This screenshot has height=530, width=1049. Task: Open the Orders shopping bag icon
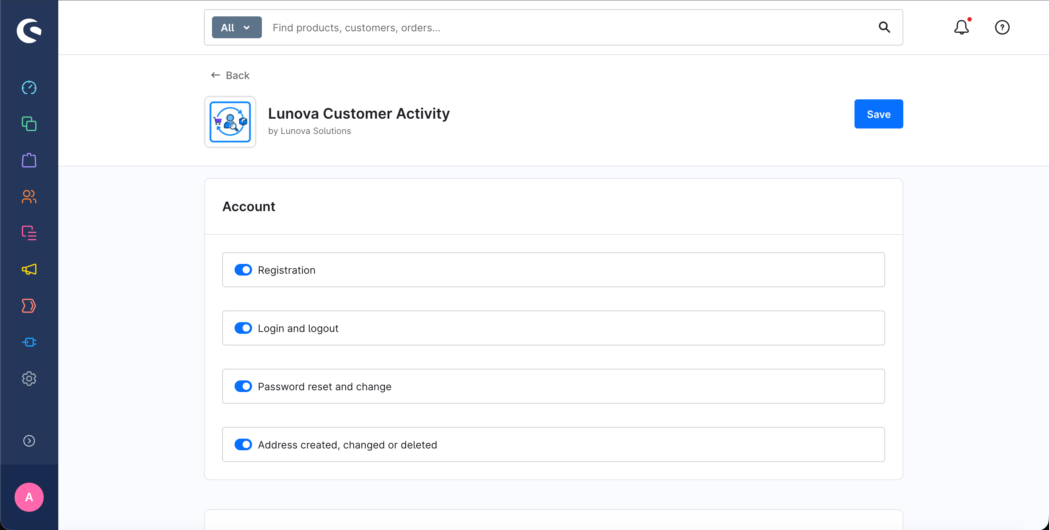pyautogui.click(x=29, y=160)
